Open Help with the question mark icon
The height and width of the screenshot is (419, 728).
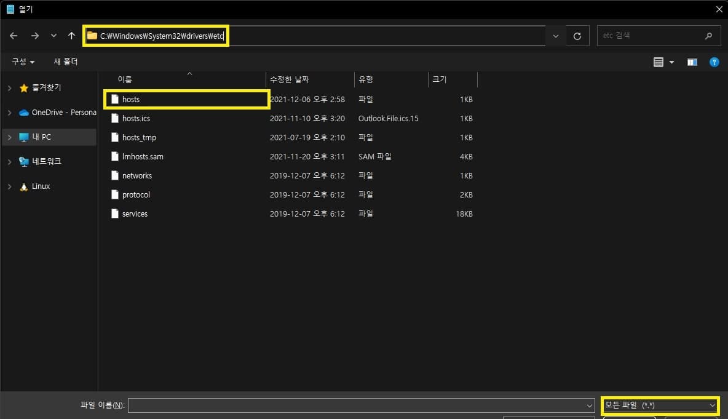(714, 62)
